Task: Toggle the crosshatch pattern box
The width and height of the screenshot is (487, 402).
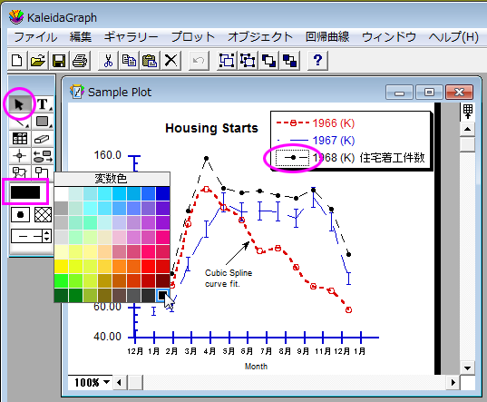Action: [x=43, y=215]
